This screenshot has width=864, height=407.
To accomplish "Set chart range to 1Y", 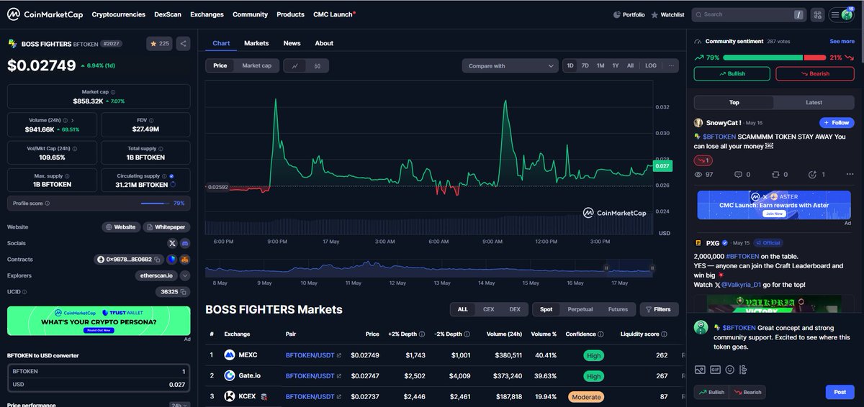I will (x=616, y=65).
